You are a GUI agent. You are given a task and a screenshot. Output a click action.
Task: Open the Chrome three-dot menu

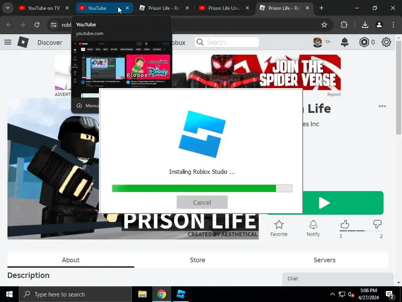(x=393, y=25)
